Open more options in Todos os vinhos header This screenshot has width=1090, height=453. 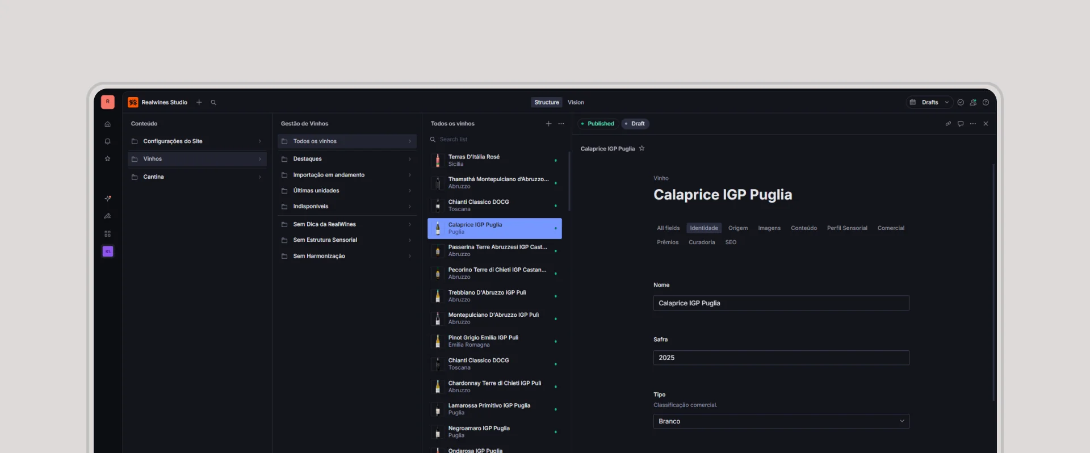[561, 124]
